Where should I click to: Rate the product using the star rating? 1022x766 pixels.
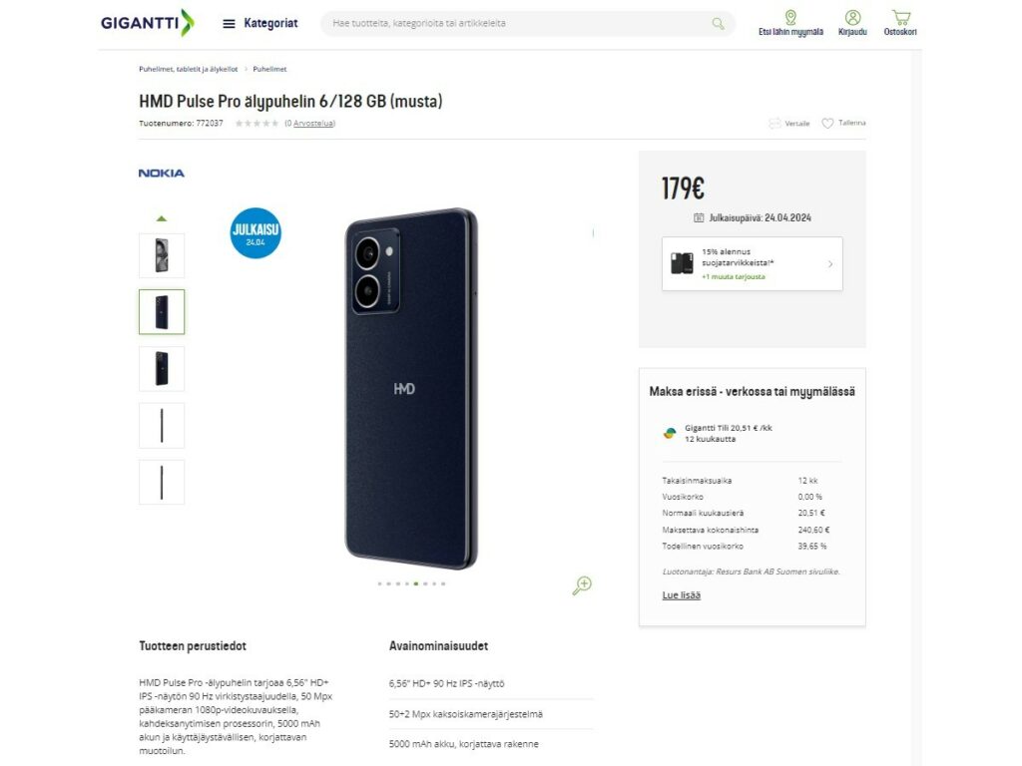click(255, 123)
